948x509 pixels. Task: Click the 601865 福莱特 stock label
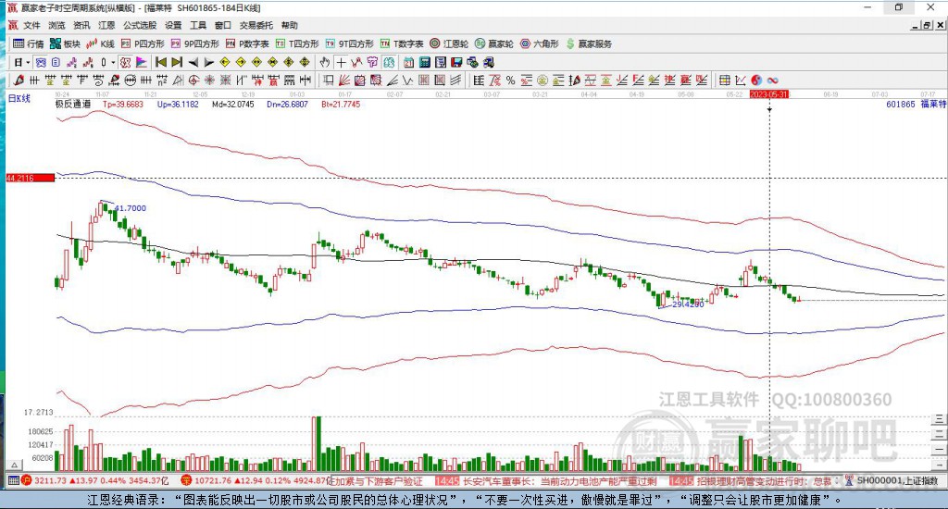click(916, 104)
